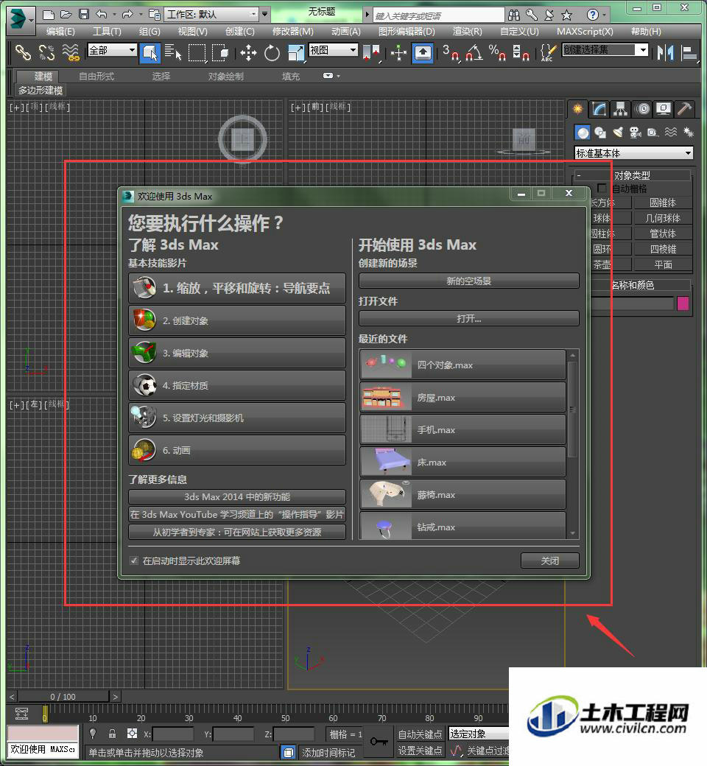Toggle the 3D Snaps magnet icon
Image resolution: width=707 pixels, height=766 pixels.
pos(451,53)
